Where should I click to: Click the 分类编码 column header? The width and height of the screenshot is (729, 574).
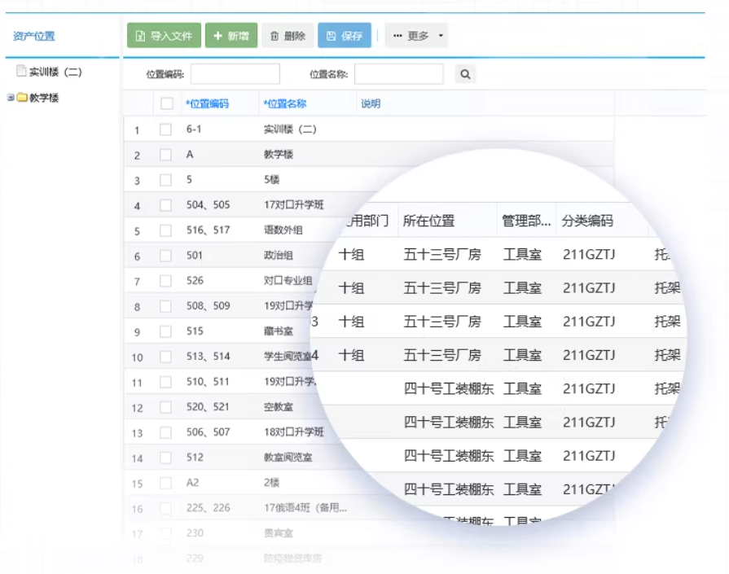(587, 221)
